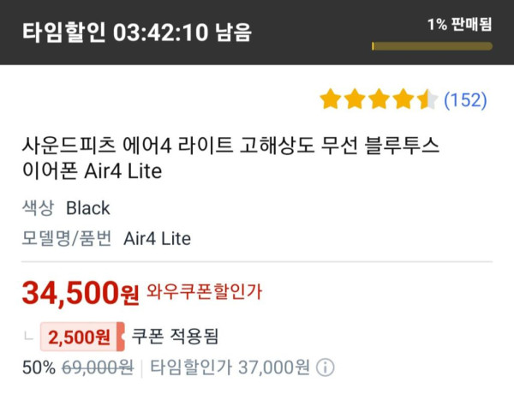Click the 1% 판매됨 label
The image size is (514, 394).
459,24
